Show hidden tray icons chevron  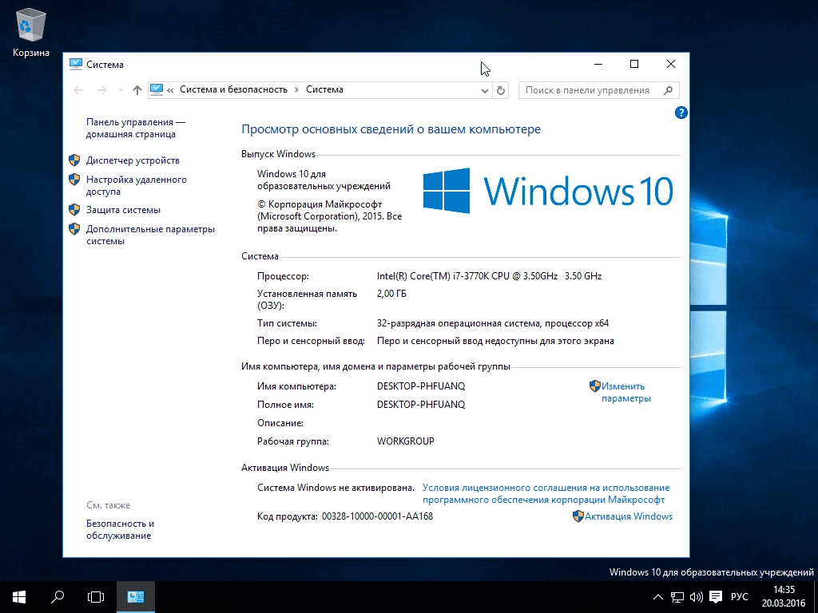(658, 597)
